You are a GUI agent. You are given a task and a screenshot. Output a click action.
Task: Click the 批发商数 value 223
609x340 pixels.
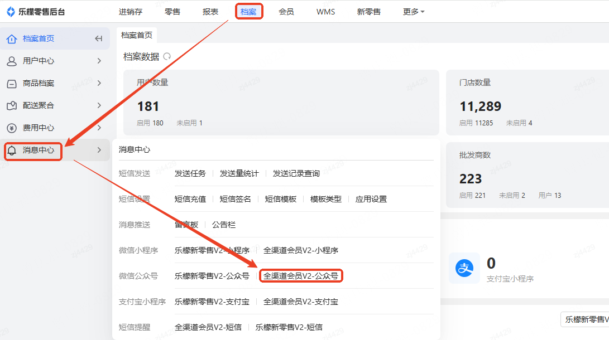471,179
